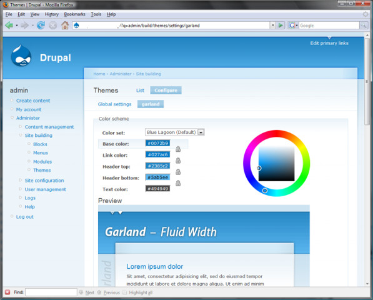The image size is (373, 300).
Task: Click the hue marker on color wheel
Action: point(265,191)
